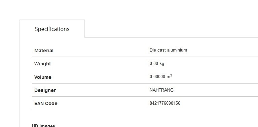Click the kg unit text

coord(162,64)
